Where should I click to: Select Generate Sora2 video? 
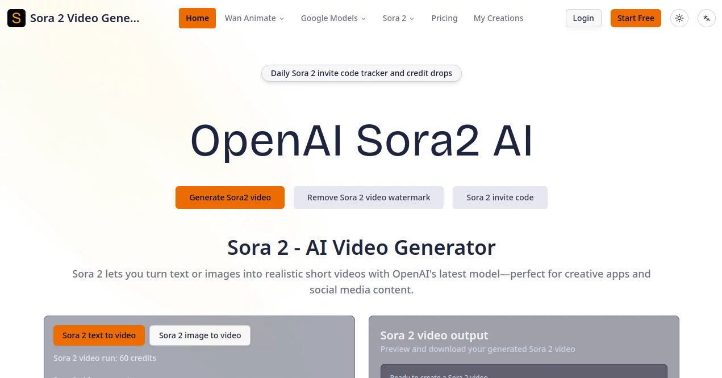pos(229,197)
